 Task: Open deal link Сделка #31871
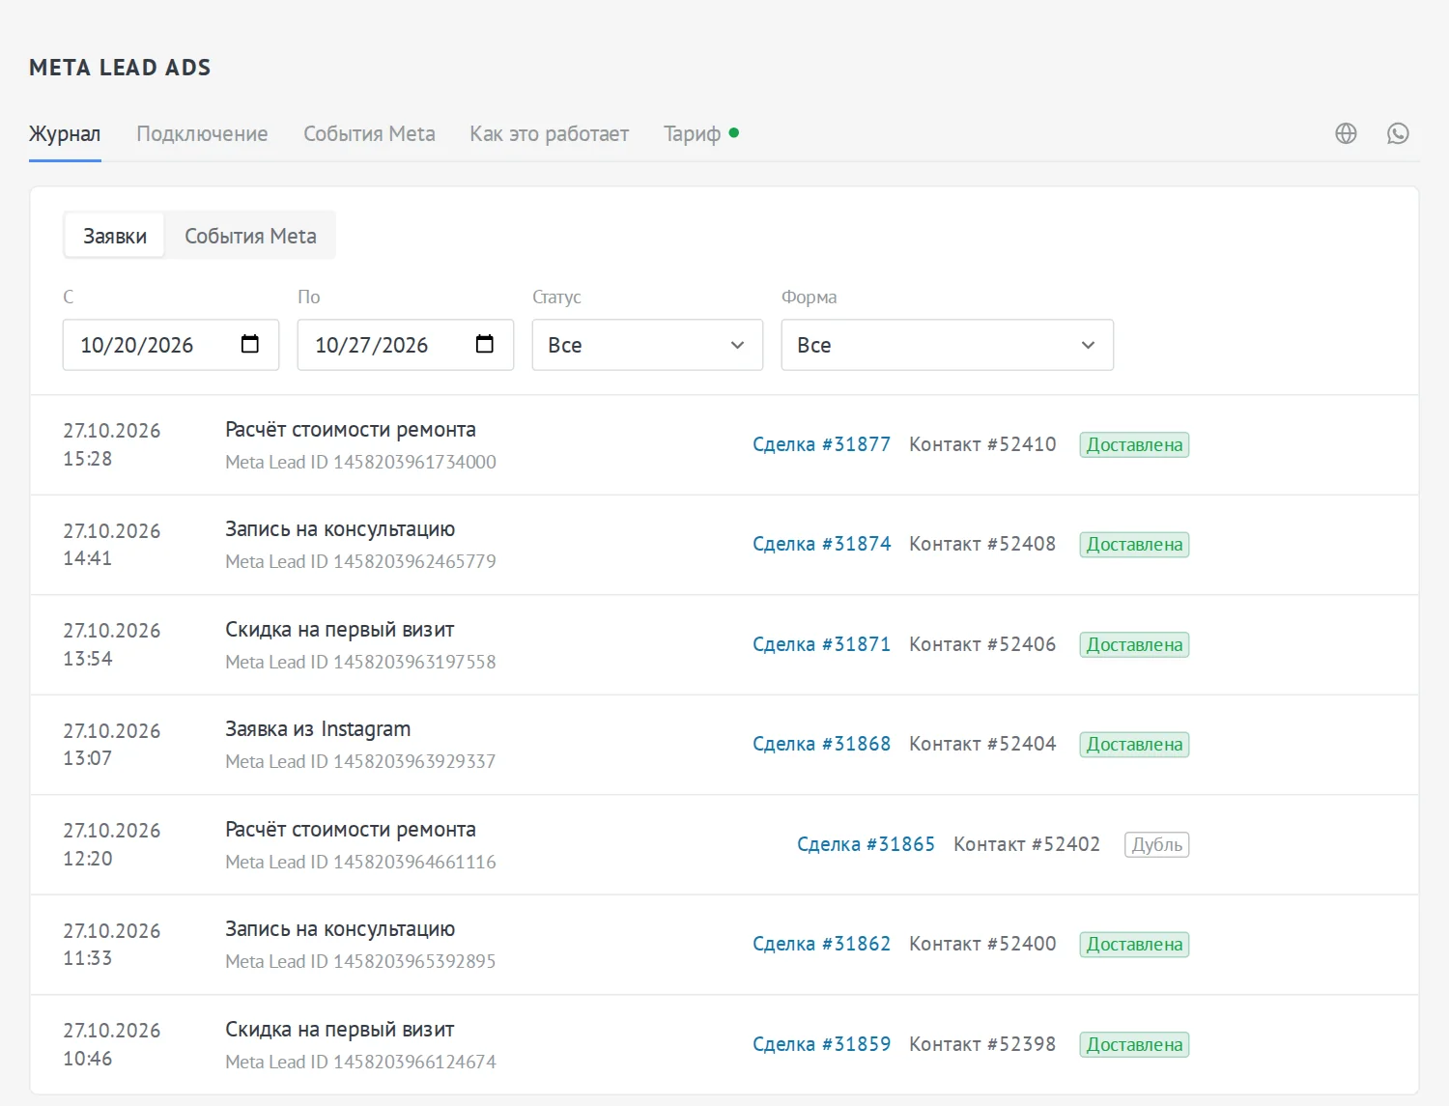point(821,644)
